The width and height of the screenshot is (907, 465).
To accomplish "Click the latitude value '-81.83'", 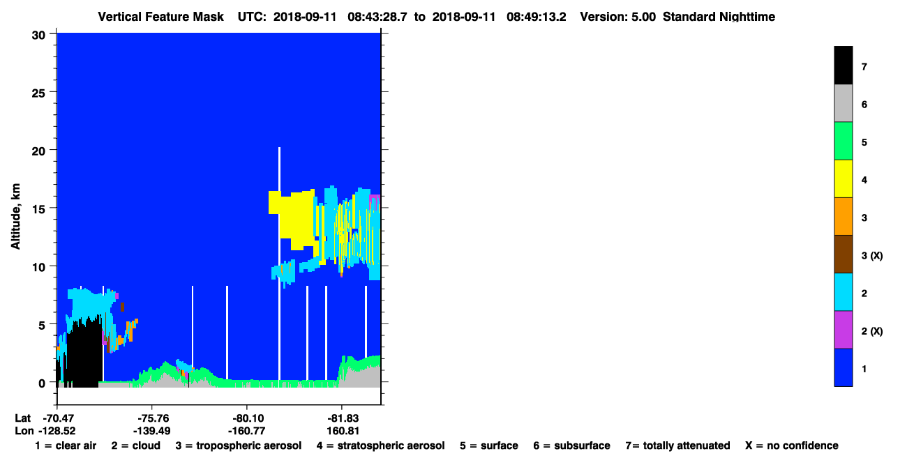I will [342, 418].
